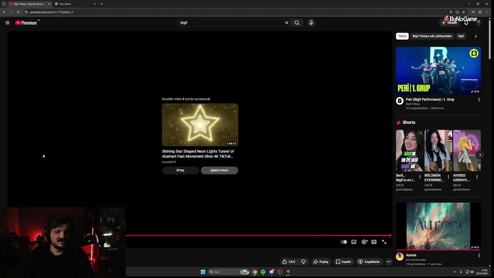Select Big5 Türkiye adlı yükleyiciden chip
The image size is (494, 278).
click(x=432, y=36)
